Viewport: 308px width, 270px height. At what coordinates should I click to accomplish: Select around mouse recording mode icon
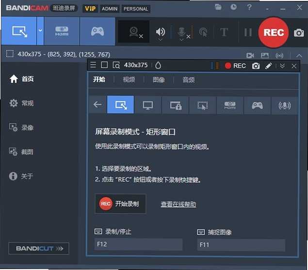(x=203, y=105)
